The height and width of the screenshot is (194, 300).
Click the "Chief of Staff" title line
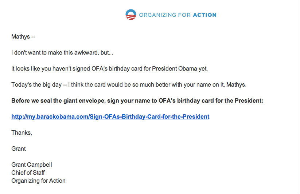pos(28,173)
